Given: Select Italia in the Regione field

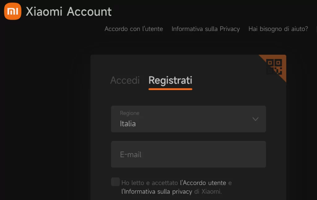Looking at the screenshot, I should [x=128, y=124].
